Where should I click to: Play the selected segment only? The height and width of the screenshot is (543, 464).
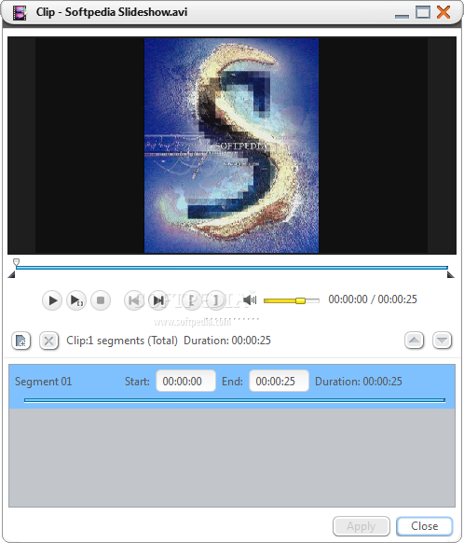76,300
